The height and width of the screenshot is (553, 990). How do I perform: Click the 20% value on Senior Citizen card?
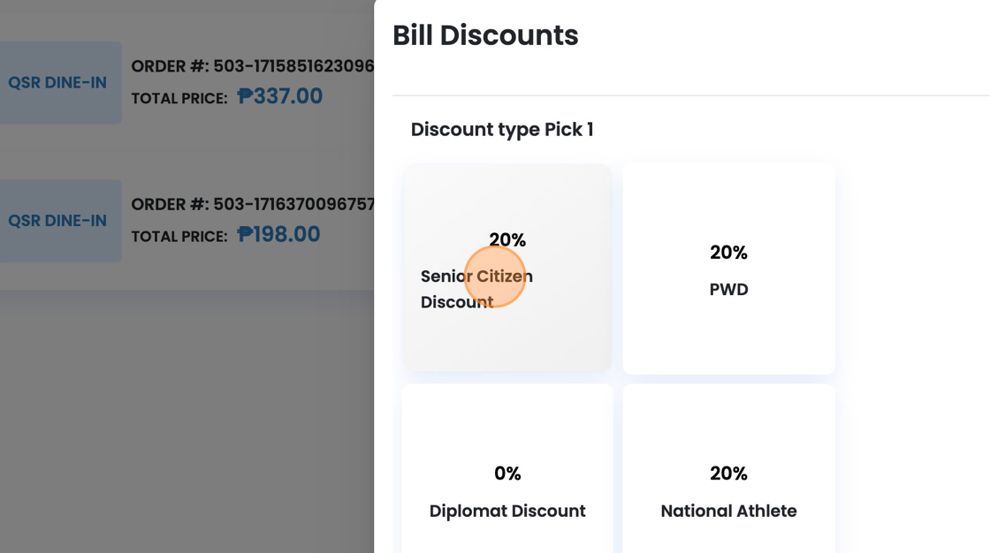coord(507,239)
